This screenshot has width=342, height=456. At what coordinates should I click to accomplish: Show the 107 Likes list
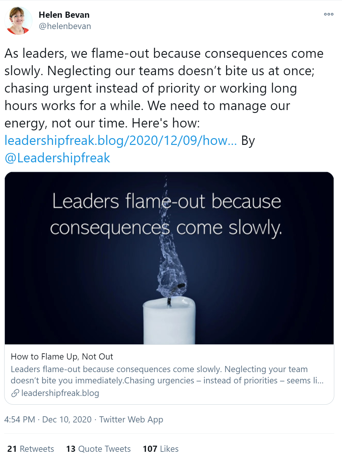point(161,449)
